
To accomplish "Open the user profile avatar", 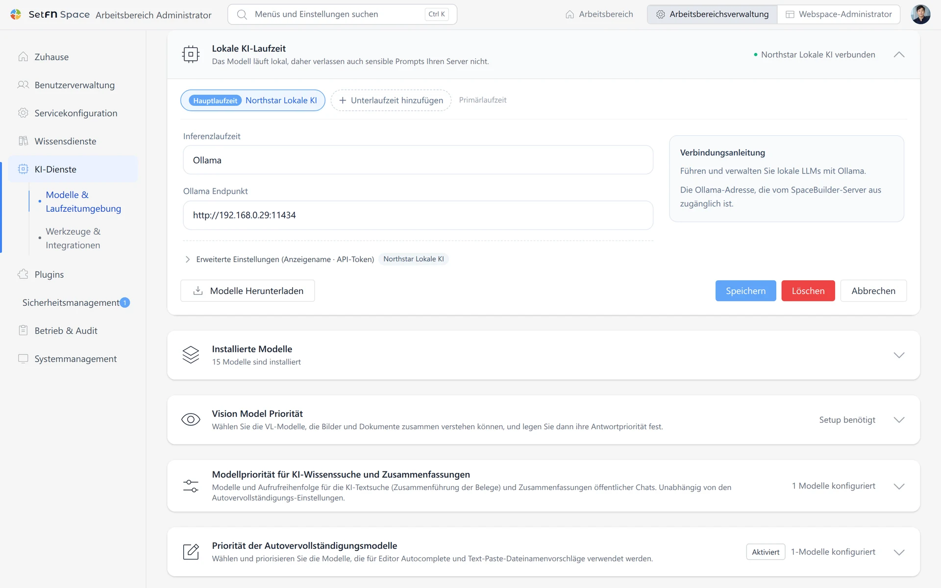I will click(x=920, y=14).
